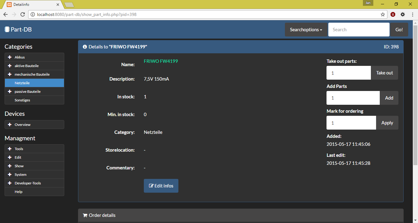The height and width of the screenshot is (223, 418).
Task: Click the page vertical scrollbar thumb
Action: point(416,96)
